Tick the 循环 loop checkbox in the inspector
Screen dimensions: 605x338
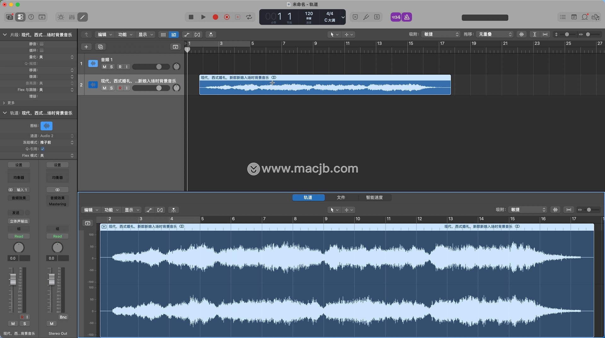(42, 50)
